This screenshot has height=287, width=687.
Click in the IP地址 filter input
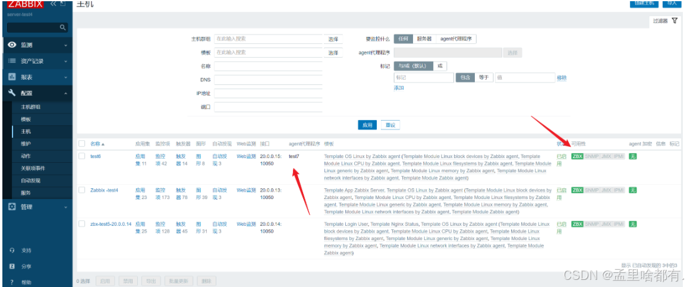click(268, 93)
